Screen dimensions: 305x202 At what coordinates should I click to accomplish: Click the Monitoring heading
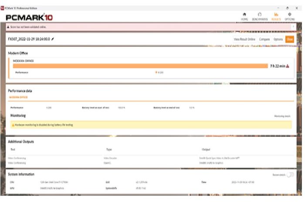point(18,116)
